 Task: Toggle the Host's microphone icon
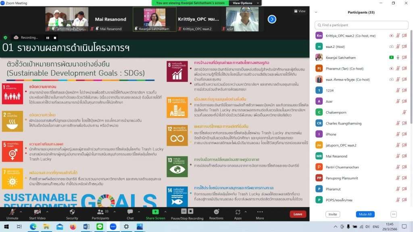pos(398,47)
